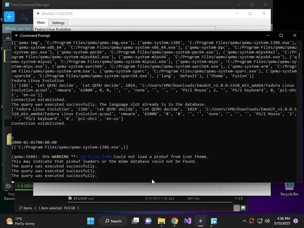Open File Explorer from the taskbar
The image size is (304, 228).
click(161, 221)
